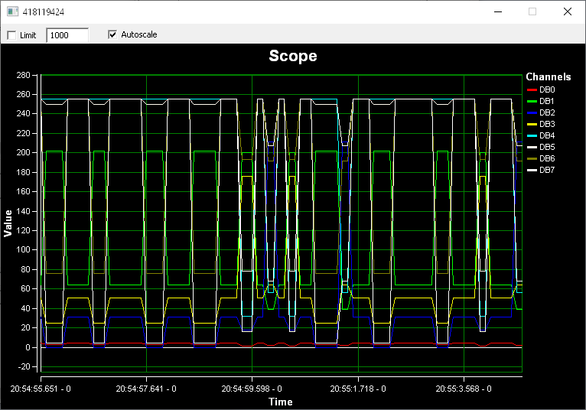Select DB1 label in Channels legend
This screenshot has height=410, width=586.
pos(547,101)
